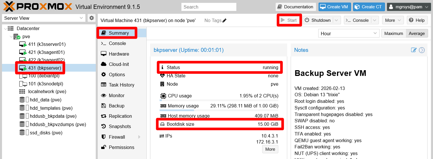Click the storage icon of hddusb_bkpvzdumps (pve)
Viewport: 433px width, 159px height.
coord(22,124)
